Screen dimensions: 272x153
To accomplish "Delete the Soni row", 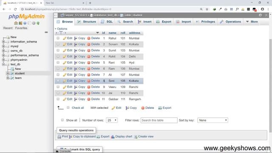I will pyautogui.click(x=93, y=81).
